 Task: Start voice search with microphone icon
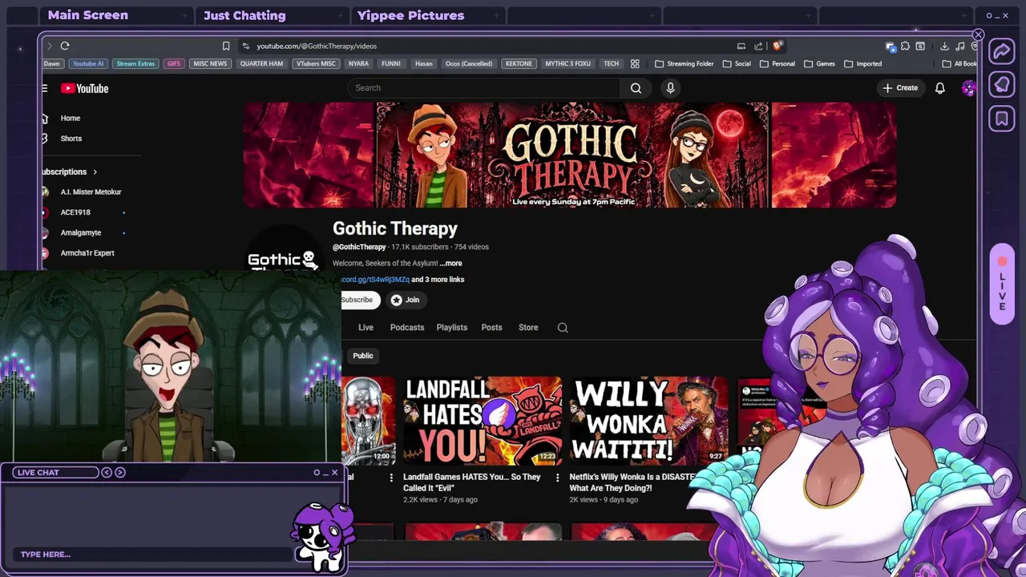pyautogui.click(x=671, y=88)
